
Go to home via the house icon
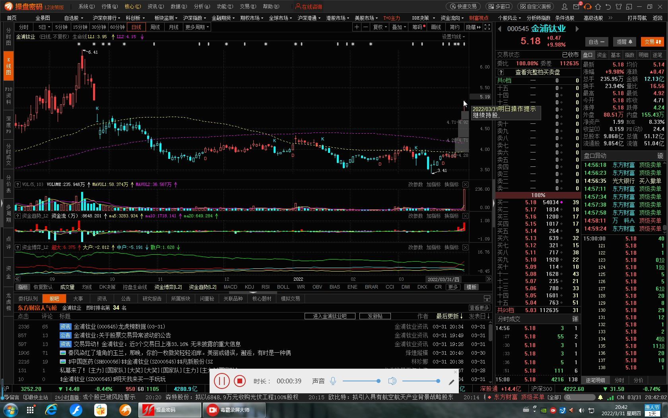click(x=598, y=6)
